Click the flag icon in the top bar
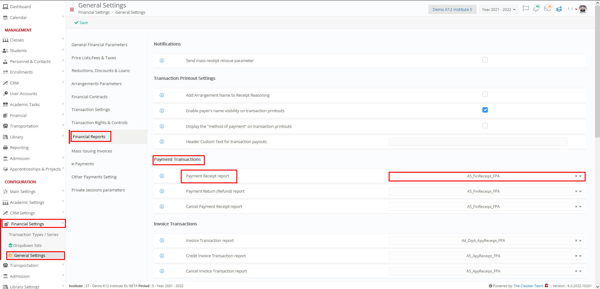600x289 pixels. pyautogui.click(x=526, y=9)
